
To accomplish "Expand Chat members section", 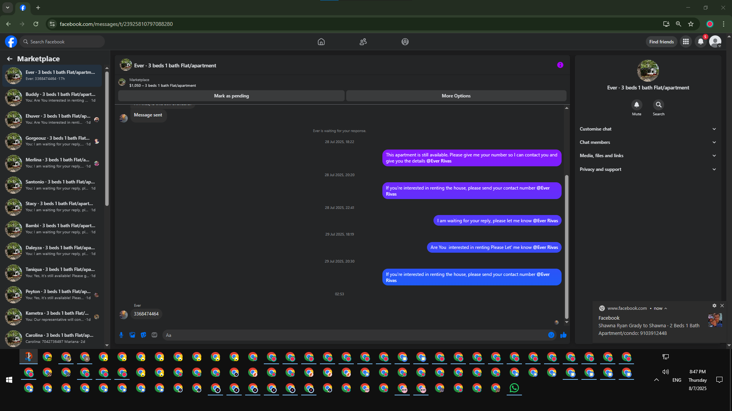I will pos(648,142).
